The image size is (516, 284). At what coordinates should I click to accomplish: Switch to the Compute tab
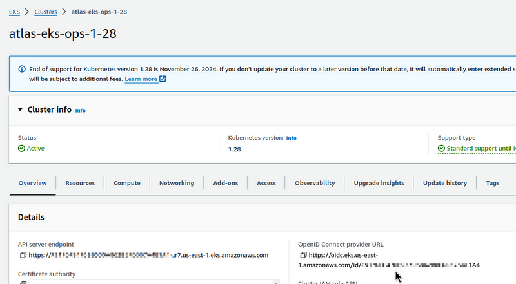pyautogui.click(x=127, y=183)
